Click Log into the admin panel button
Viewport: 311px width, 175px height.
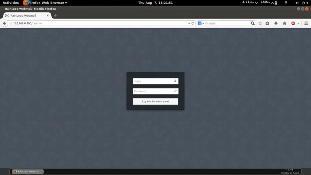155,101
